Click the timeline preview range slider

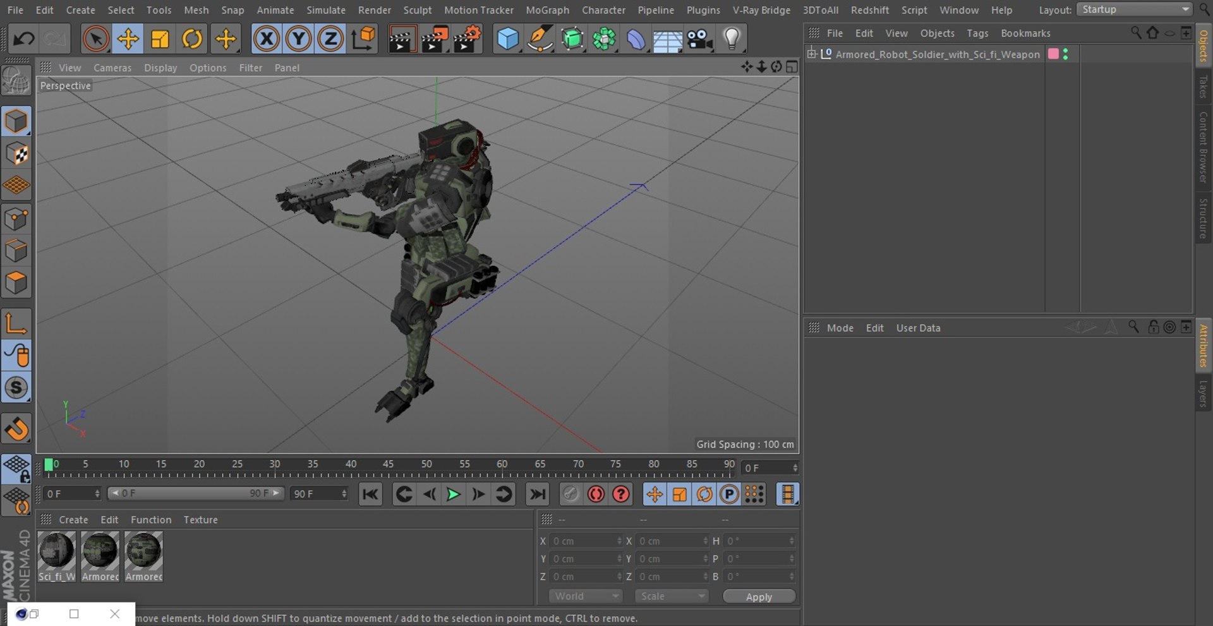(196, 493)
